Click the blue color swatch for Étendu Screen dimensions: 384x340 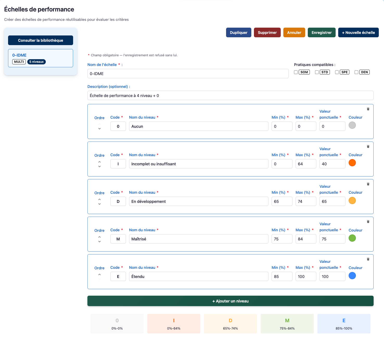coord(352,276)
